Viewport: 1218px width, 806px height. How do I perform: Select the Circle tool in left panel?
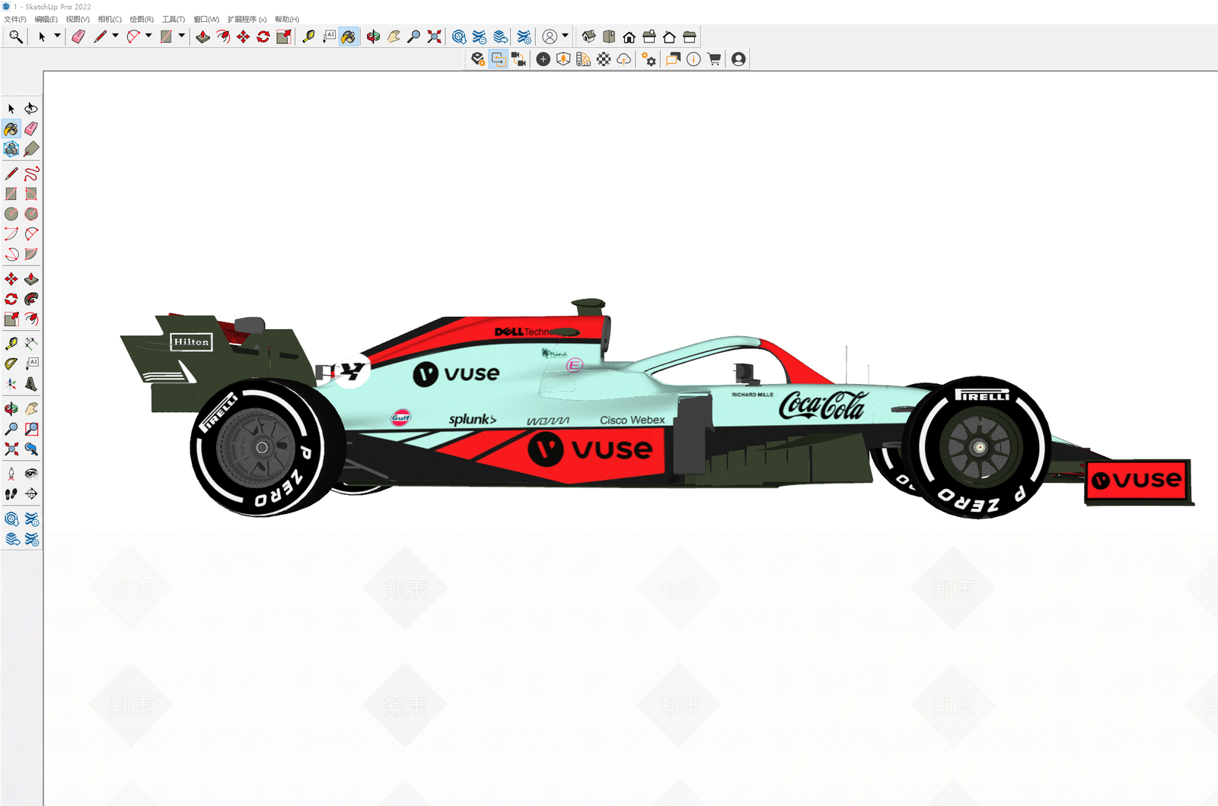click(11, 214)
